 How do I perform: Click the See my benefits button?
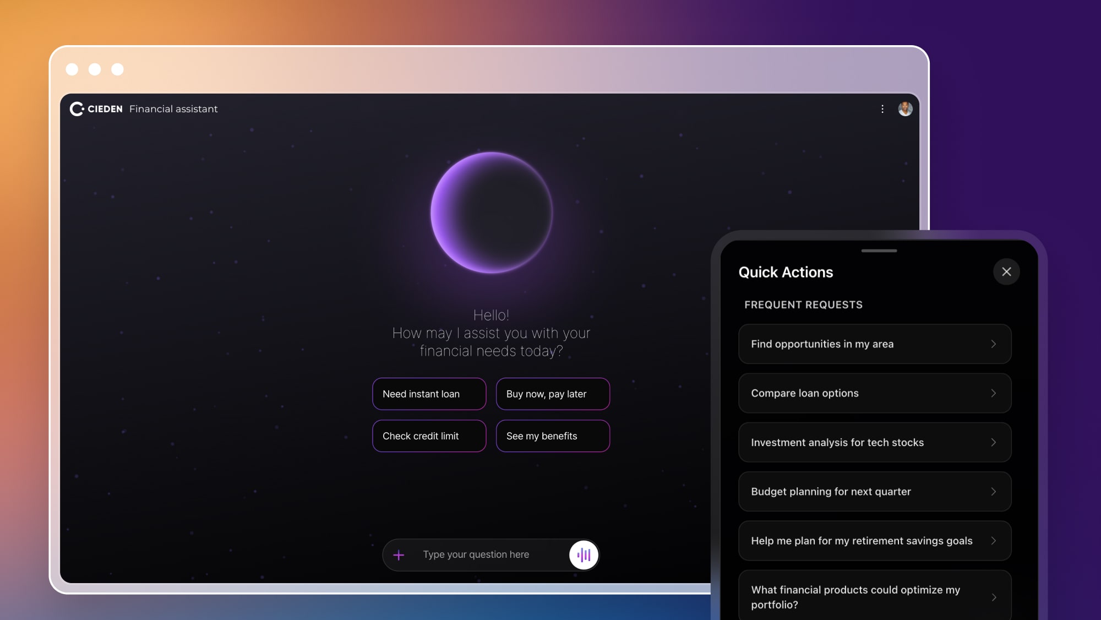[x=553, y=436]
